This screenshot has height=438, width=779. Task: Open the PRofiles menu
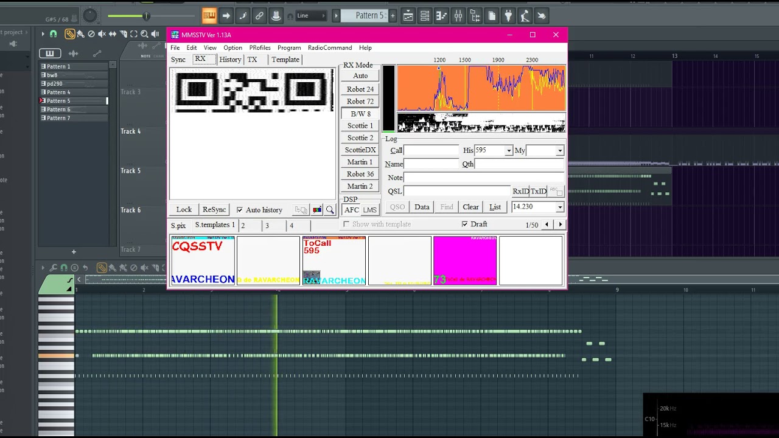tap(260, 47)
